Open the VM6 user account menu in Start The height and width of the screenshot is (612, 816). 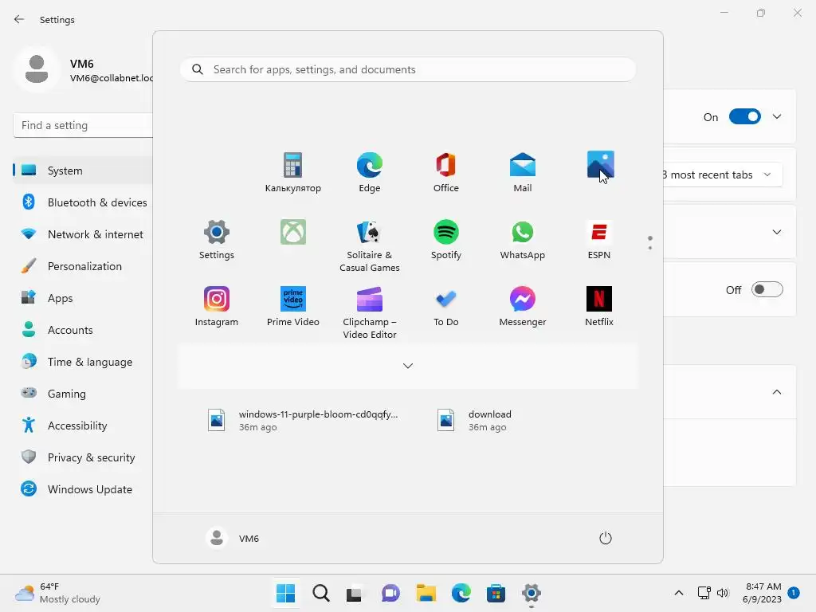point(233,538)
